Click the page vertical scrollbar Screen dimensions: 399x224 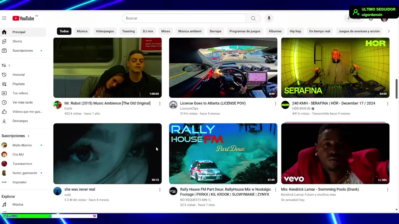click(x=397, y=89)
